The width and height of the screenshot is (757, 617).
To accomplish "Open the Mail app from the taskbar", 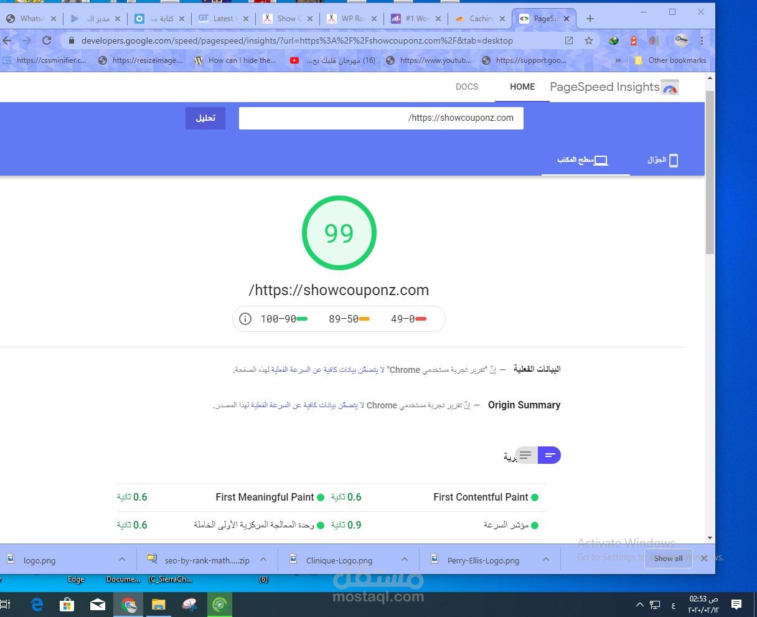I will pos(98,604).
